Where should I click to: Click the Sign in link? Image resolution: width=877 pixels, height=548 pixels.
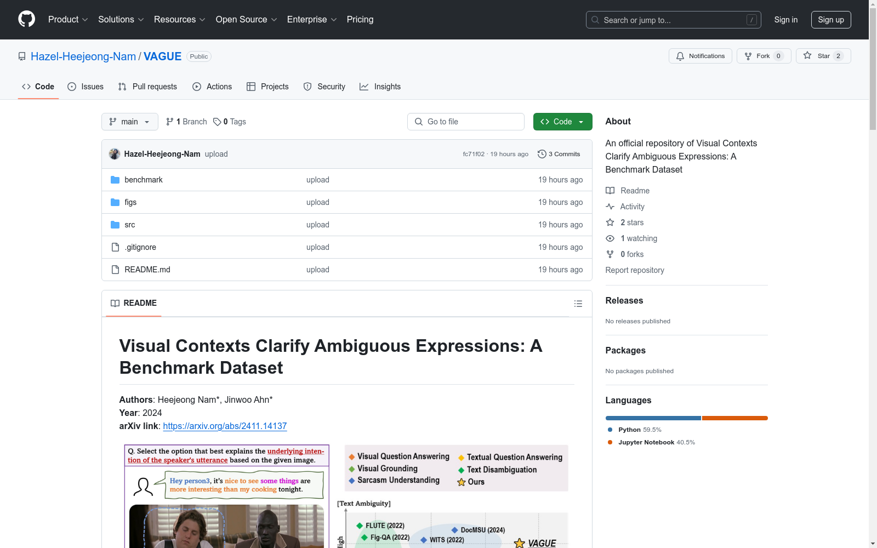786,20
